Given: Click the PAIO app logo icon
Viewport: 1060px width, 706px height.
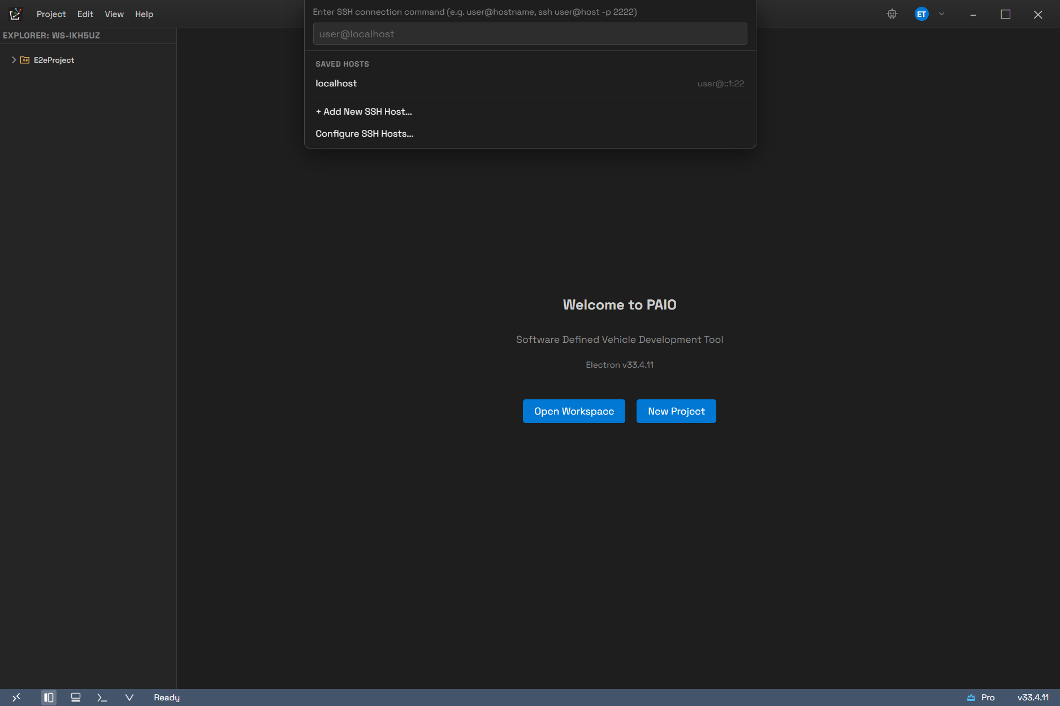Looking at the screenshot, I should coord(15,14).
